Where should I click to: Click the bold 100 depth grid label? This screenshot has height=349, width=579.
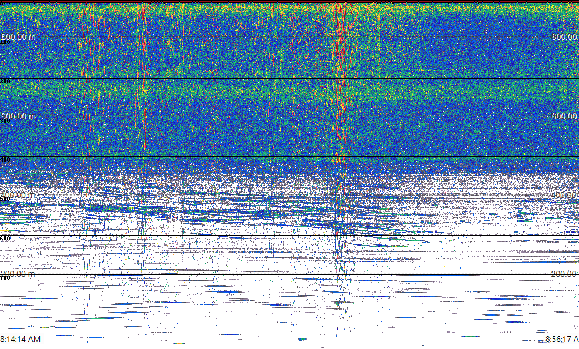5,42
